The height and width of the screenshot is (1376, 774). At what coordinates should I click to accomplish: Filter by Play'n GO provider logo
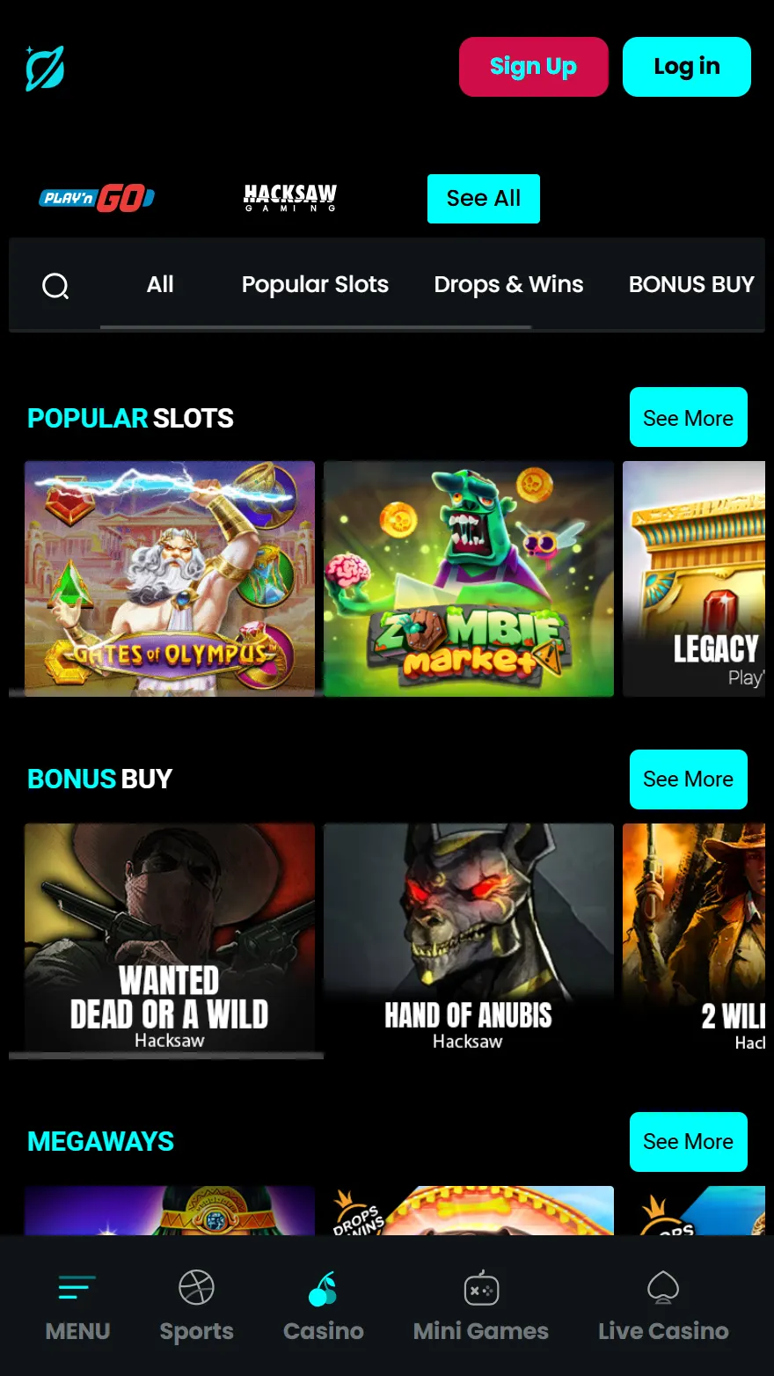pos(97,199)
